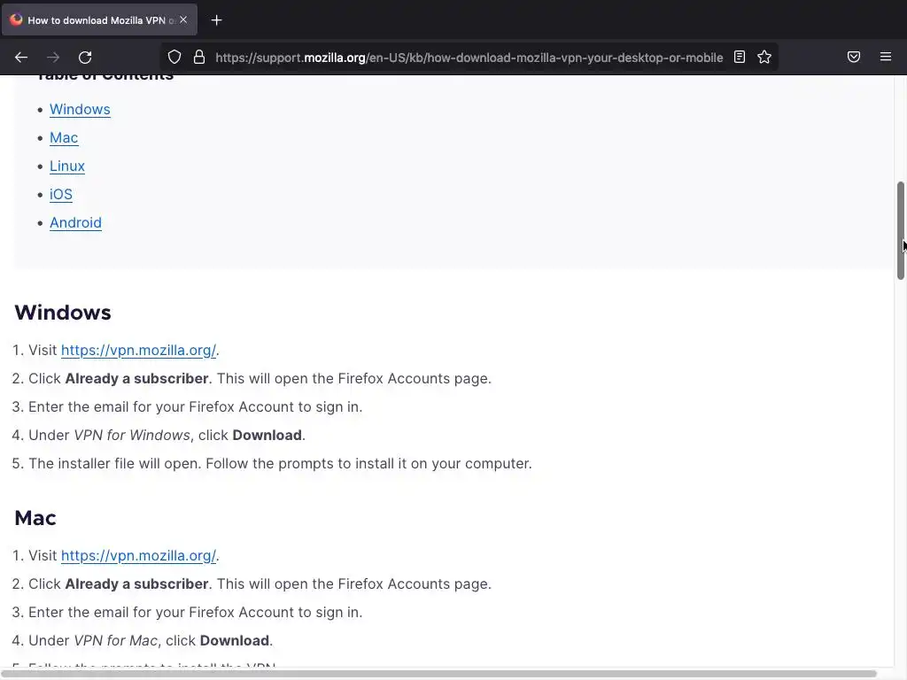This screenshot has height=680, width=907.
Task: Jump to Windows section in contents
Action: tap(80, 109)
